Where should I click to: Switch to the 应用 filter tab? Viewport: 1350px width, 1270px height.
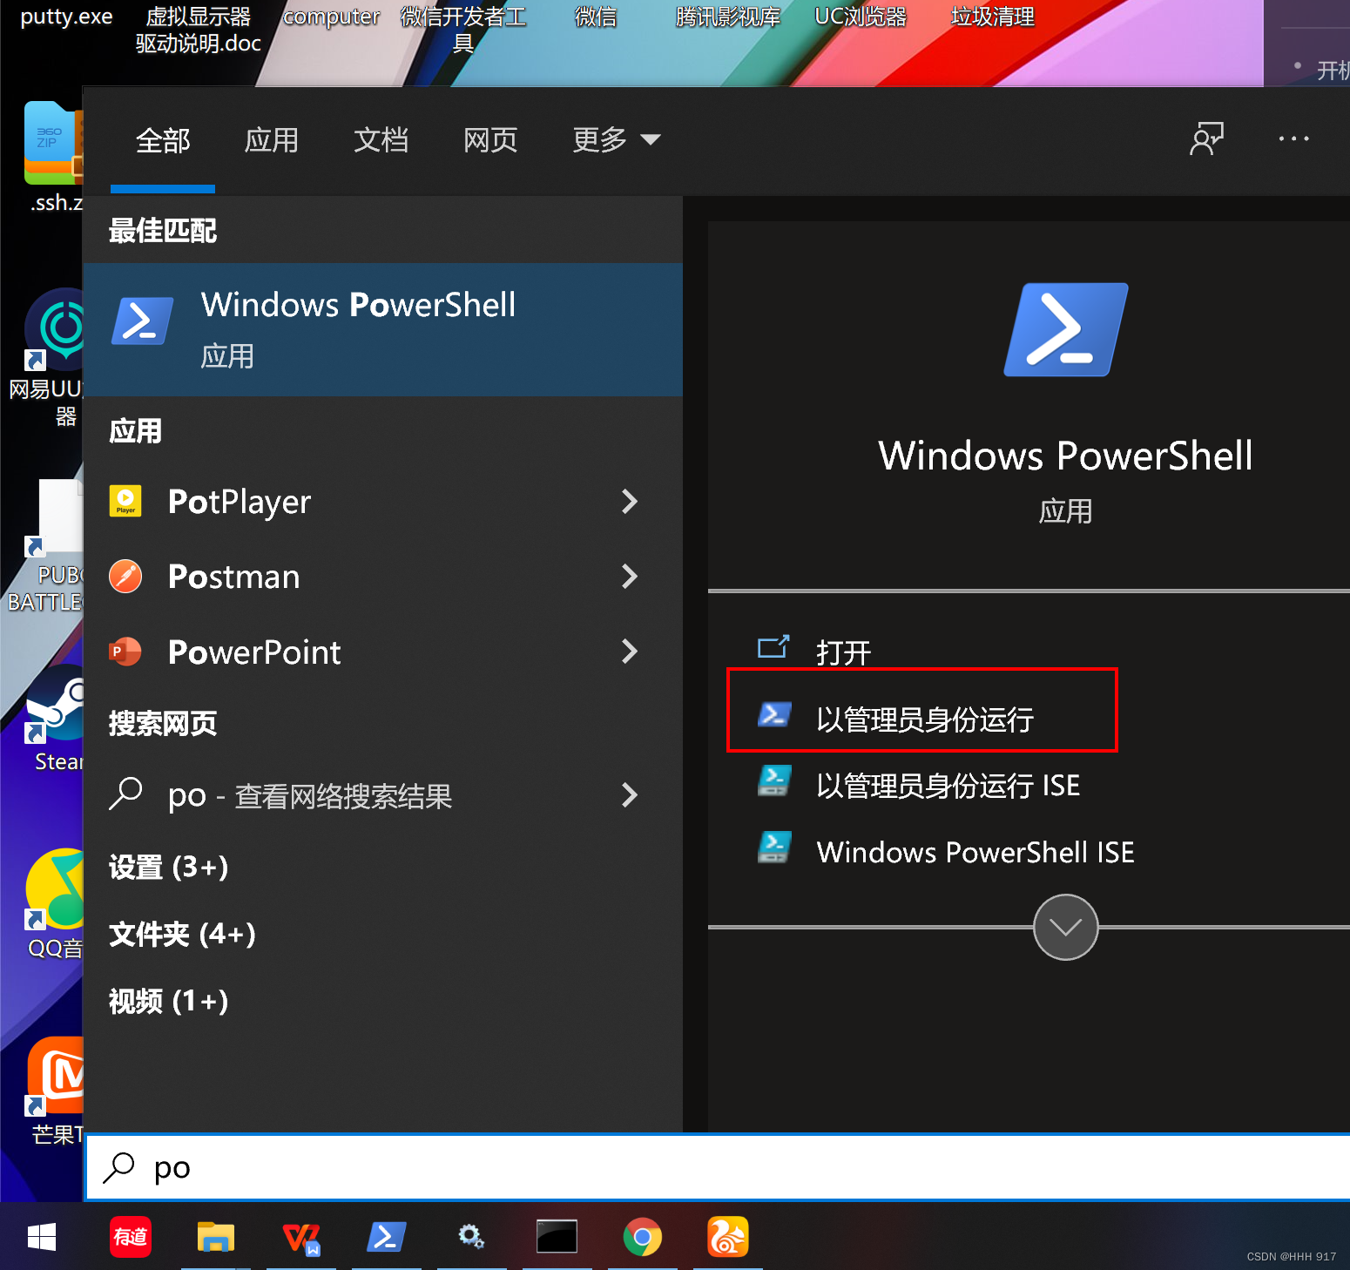click(x=272, y=140)
